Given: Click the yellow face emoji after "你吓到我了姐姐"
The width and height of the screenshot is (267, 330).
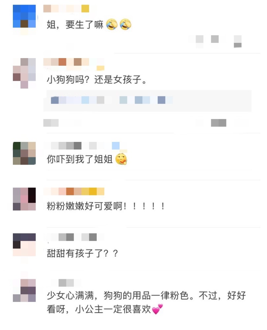Looking at the screenshot, I should [121, 159].
